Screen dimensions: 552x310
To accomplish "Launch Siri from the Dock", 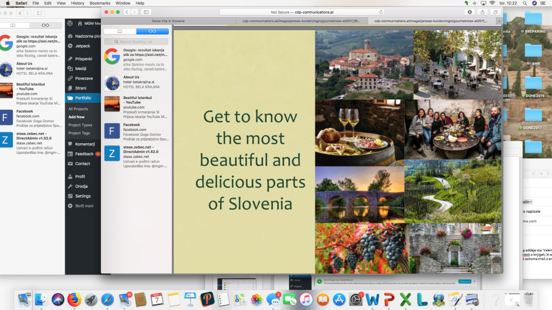I will click(x=58, y=299).
